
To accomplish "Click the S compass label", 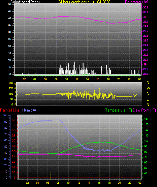I will [148, 94].
